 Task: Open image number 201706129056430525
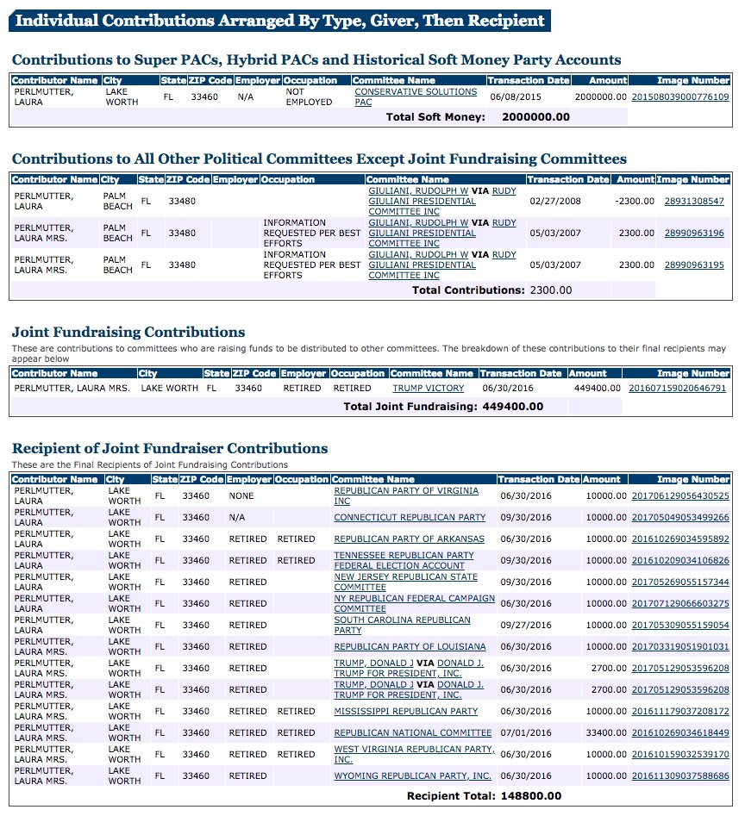pos(680,496)
